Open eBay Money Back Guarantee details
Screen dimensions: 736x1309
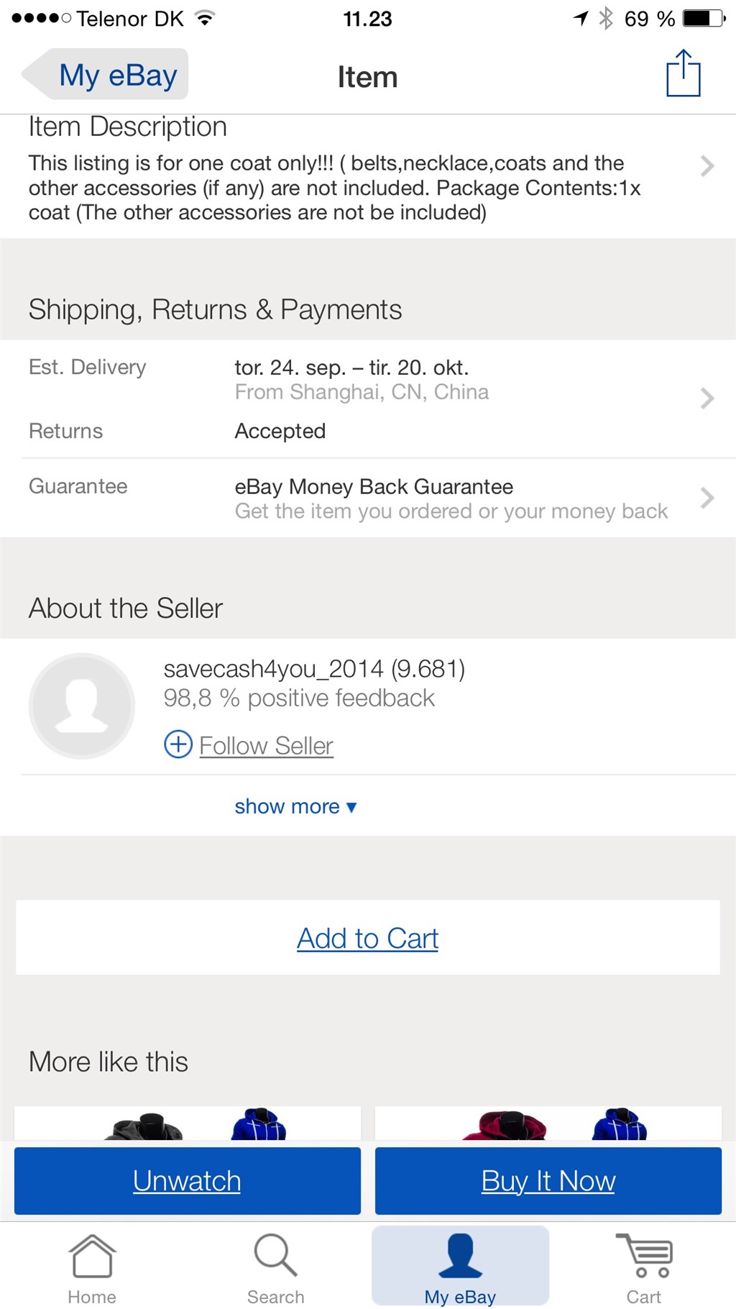pos(707,498)
